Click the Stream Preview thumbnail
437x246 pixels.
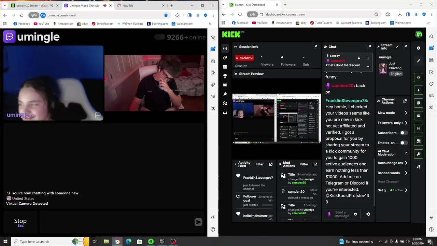(x=277, y=118)
